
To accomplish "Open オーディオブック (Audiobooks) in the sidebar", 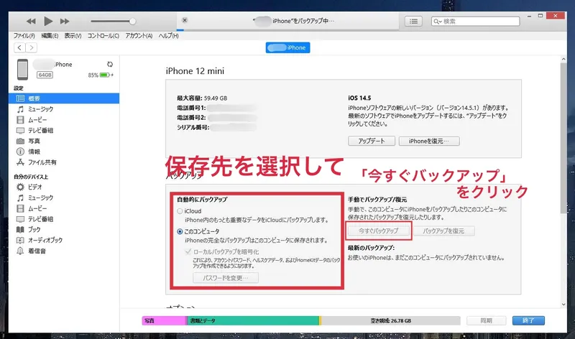I will tap(45, 240).
